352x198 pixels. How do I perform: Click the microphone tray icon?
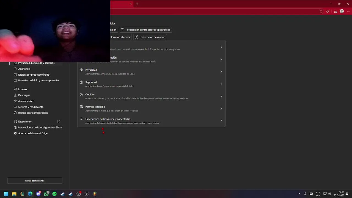(305, 194)
